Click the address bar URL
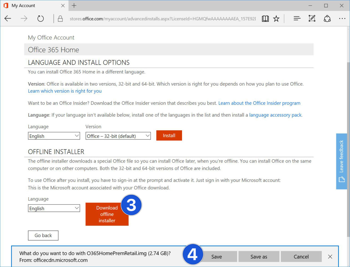Image resolution: width=350 pixels, height=267 pixels. (x=163, y=19)
